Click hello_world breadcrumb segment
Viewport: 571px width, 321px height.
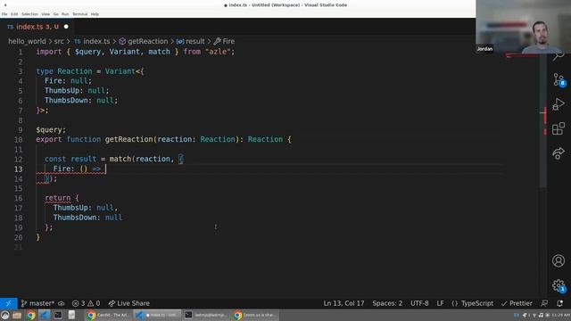pyautogui.click(x=27, y=41)
